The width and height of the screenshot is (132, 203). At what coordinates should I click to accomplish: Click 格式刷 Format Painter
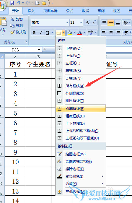(x=18, y=32)
